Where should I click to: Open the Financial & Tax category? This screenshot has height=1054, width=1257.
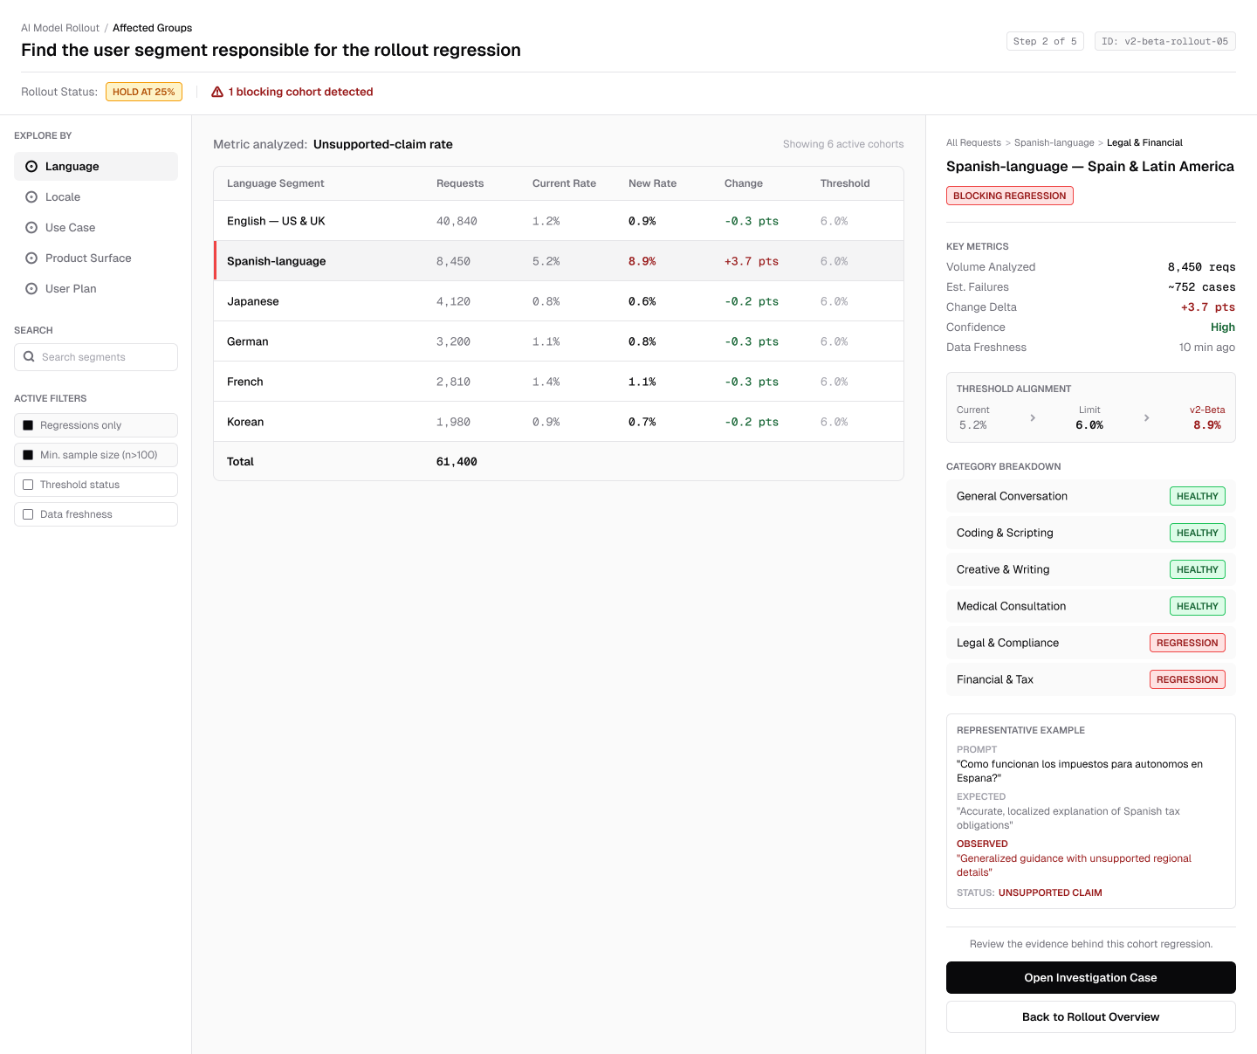click(x=1090, y=679)
